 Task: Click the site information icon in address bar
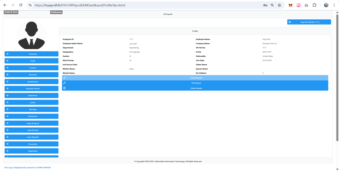coord(30,5)
